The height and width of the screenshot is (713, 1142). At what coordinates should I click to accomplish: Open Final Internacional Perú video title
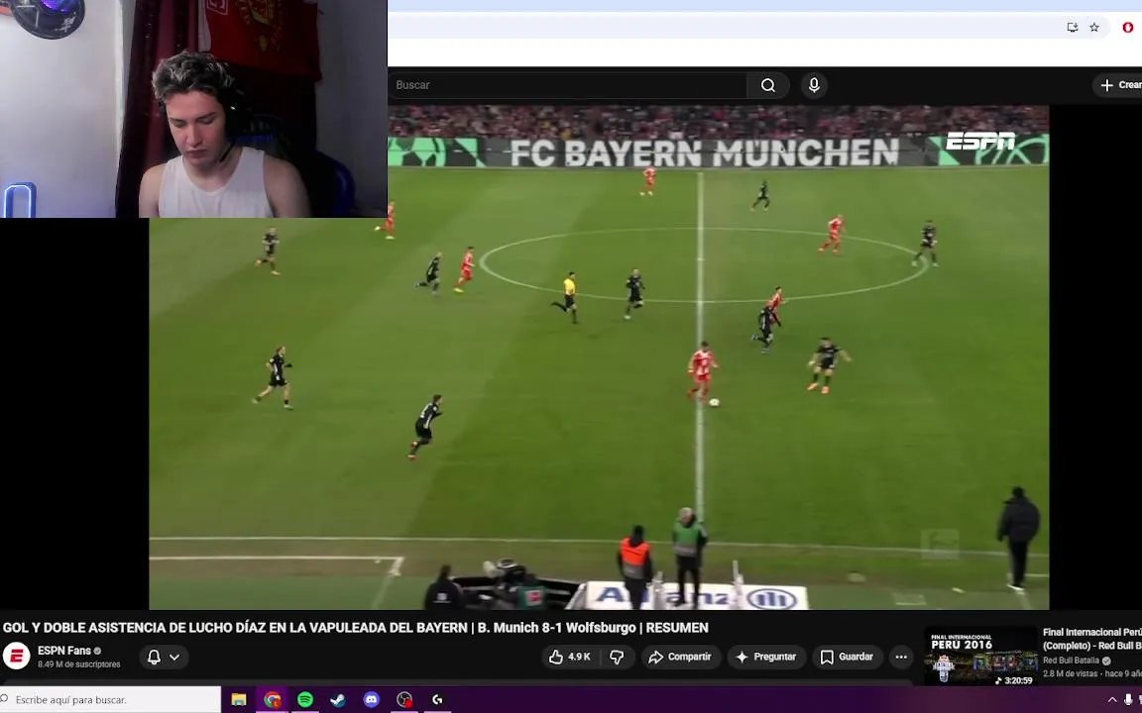[1091, 639]
